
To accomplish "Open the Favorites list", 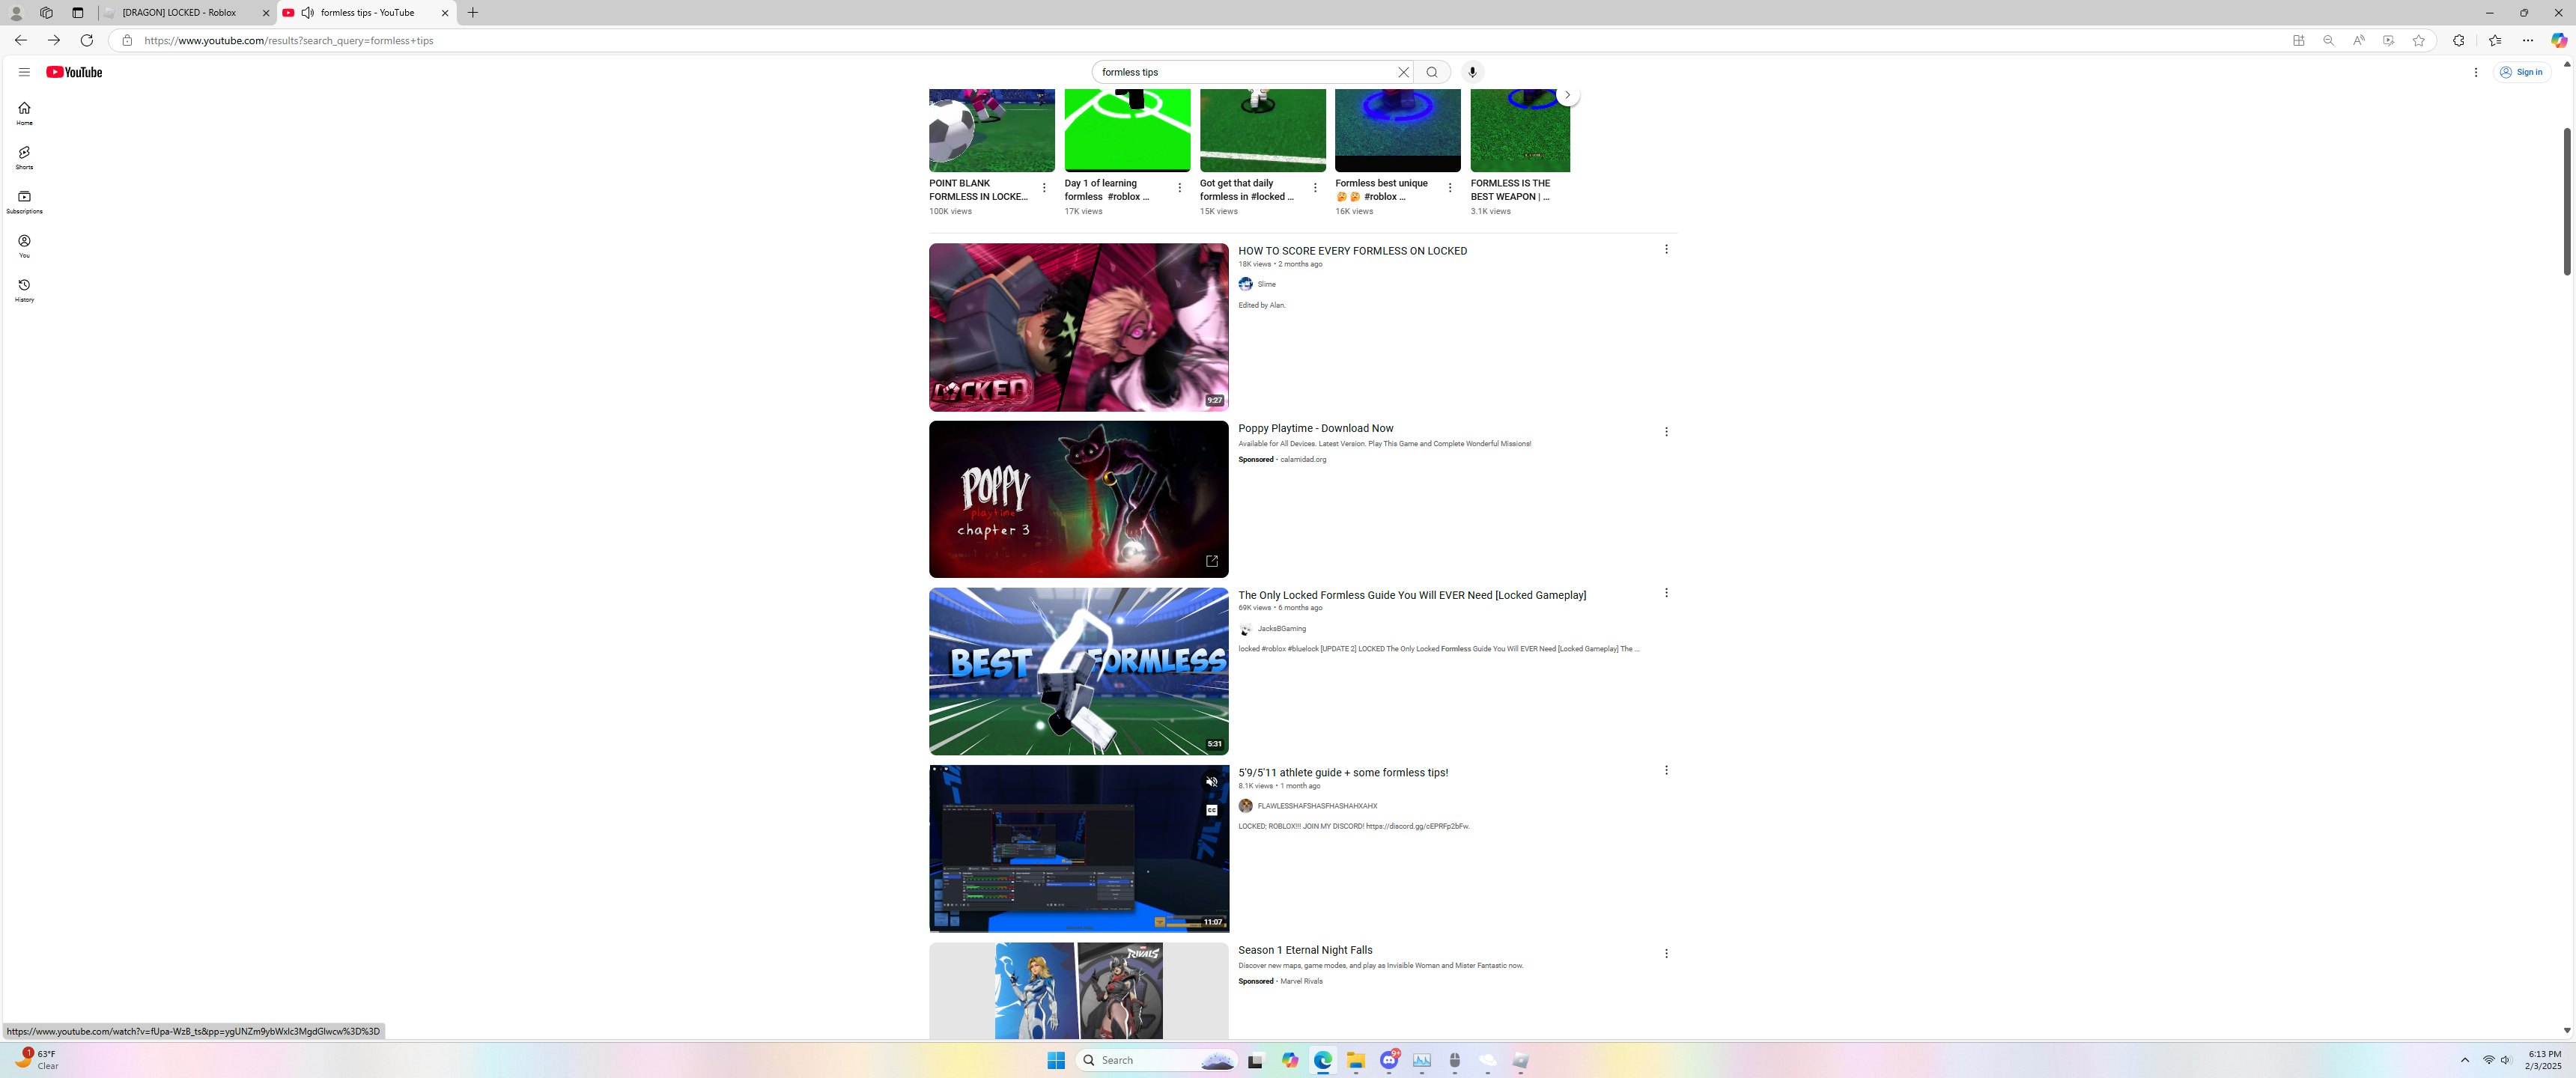I will point(2495,41).
